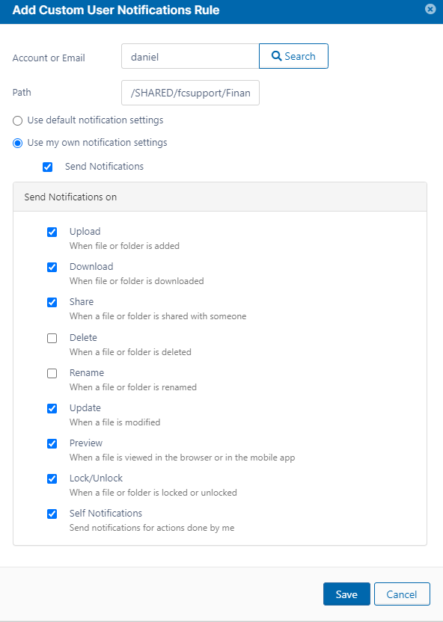This screenshot has height=622, width=443.
Task: Toggle the Lock/Unlock checkbox
Action: tap(52, 478)
